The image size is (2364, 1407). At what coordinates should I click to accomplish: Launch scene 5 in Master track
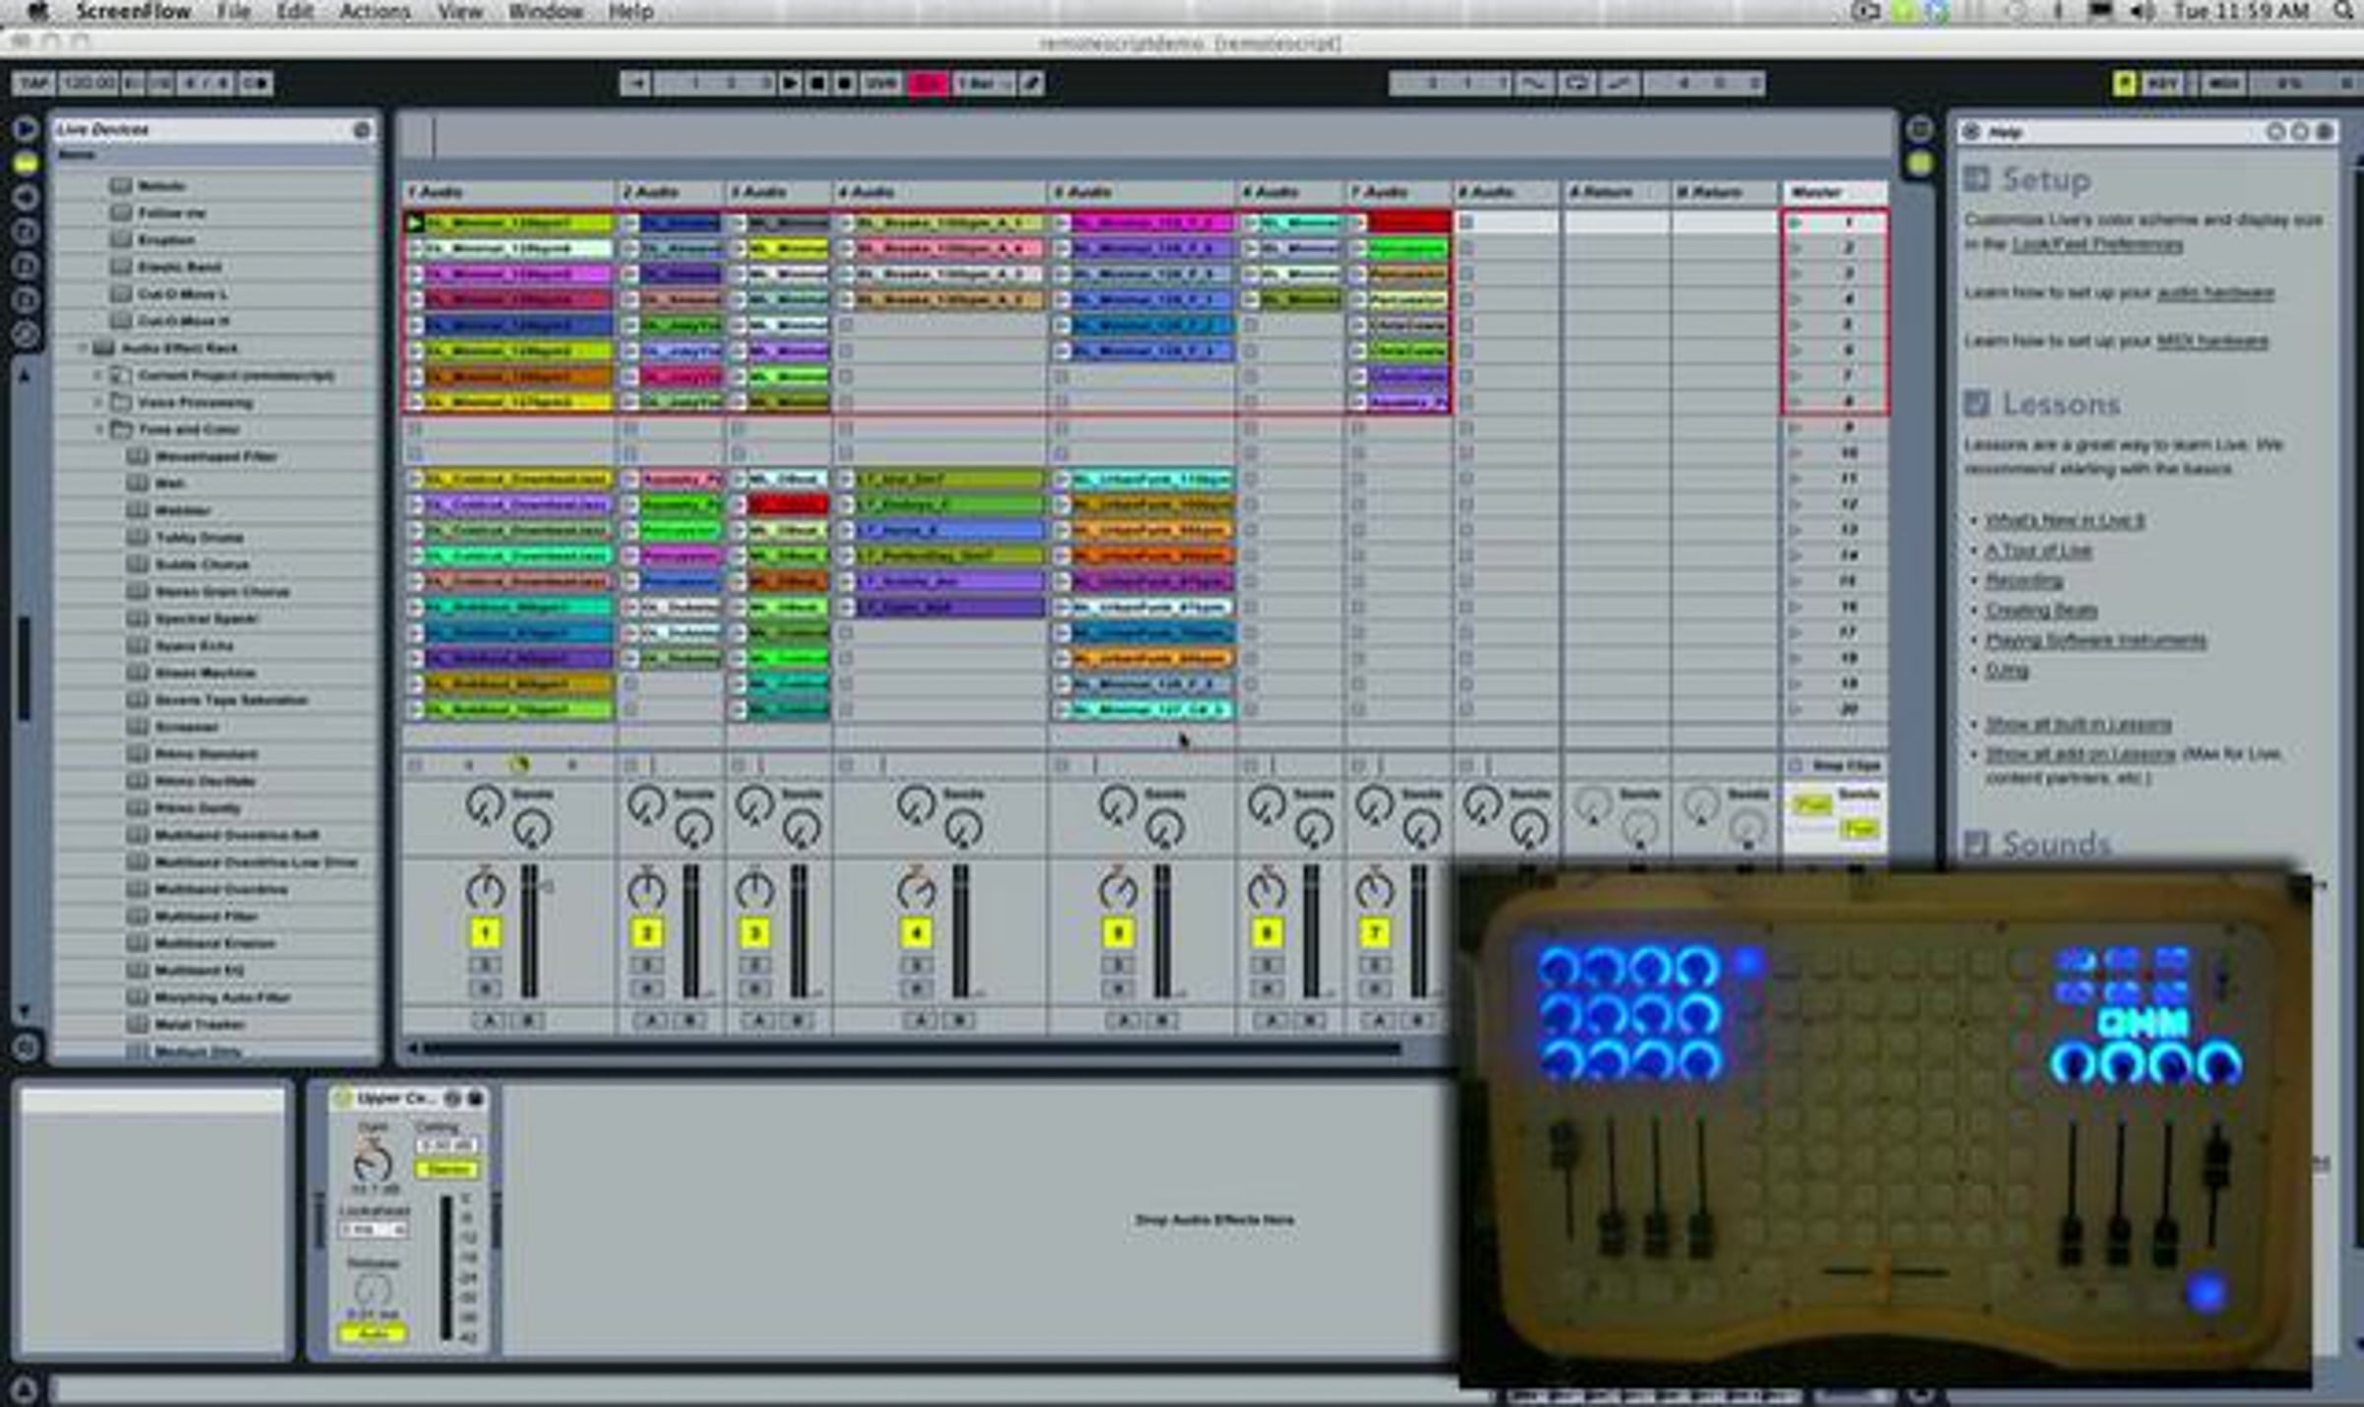(x=1796, y=325)
